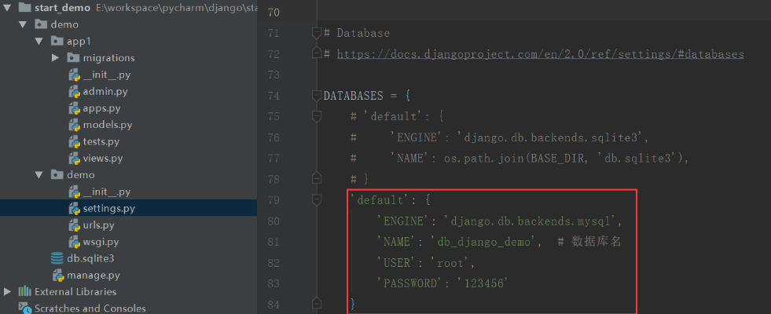Click the os.path.join commented line
The width and height of the screenshot is (771, 314).
point(519,159)
